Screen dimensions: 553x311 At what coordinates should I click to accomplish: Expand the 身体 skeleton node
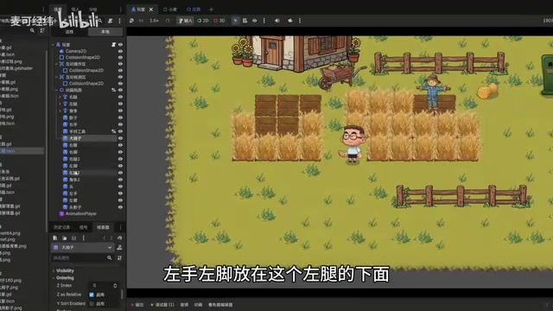(60, 111)
